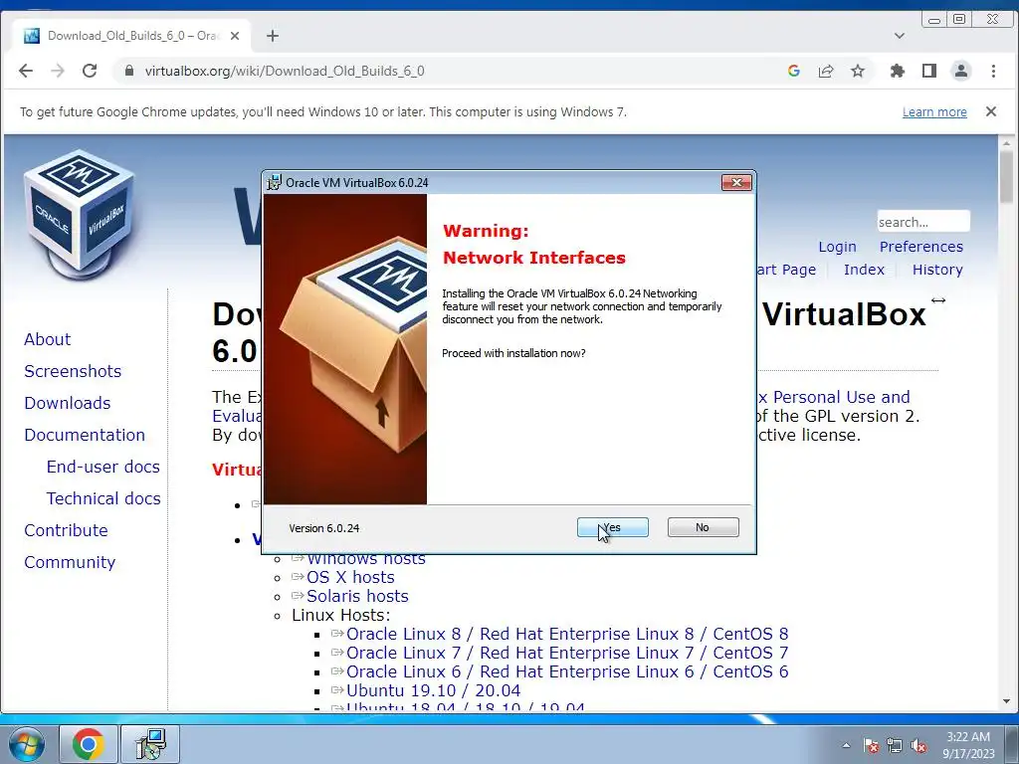1019x764 pixels.
Task: Open Community in the sidebar
Action: pyautogui.click(x=70, y=562)
